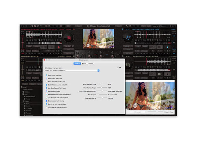The height and width of the screenshot is (148, 197).
Task: Open the user interface skin dropdown
Action: coord(72,71)
